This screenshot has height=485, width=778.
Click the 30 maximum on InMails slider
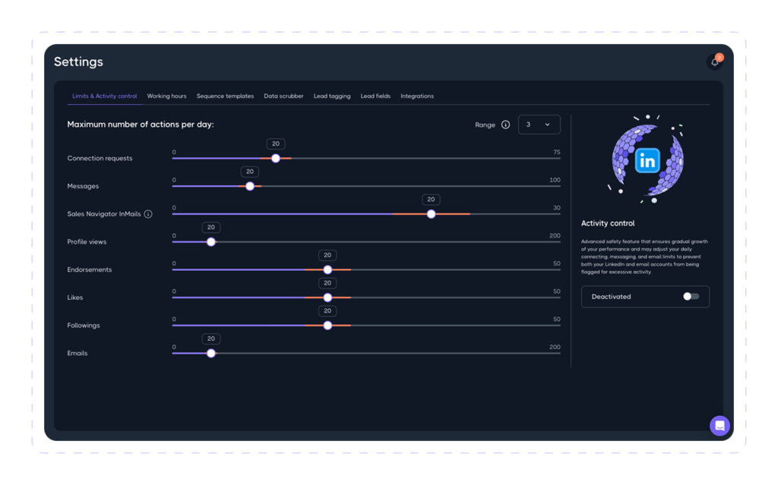557,208
